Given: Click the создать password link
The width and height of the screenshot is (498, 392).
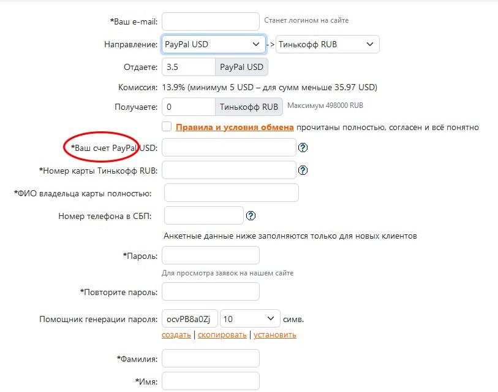Looking at the screenshot, I should coord(176,335).
